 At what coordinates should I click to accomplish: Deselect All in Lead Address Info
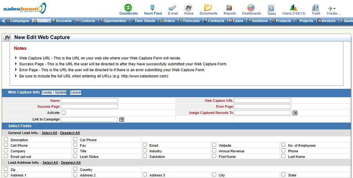click(71, 162)
